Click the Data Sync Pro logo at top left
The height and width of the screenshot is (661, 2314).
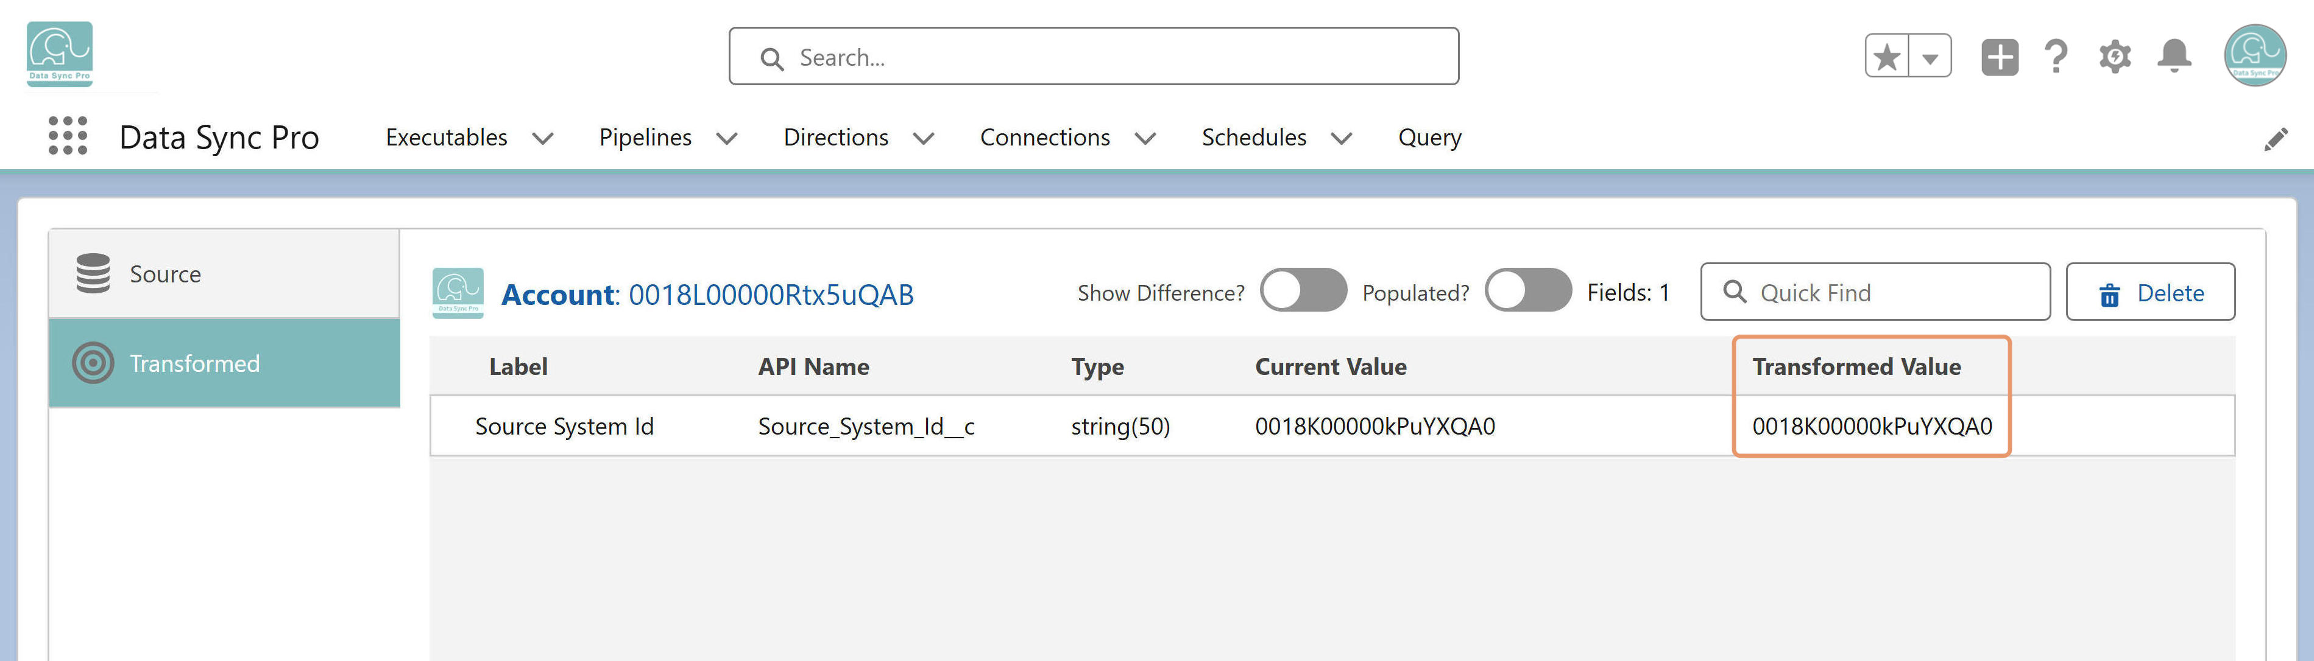tap(59, 54)
